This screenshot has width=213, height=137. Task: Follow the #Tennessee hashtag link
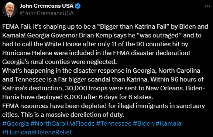click(x=114, y=123)
